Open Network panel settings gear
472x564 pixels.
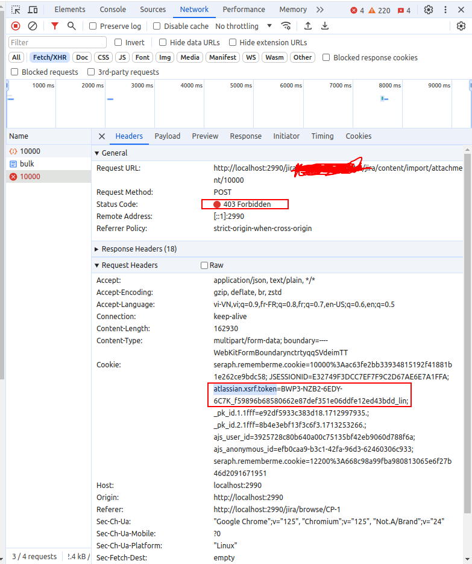pos(461,26)
